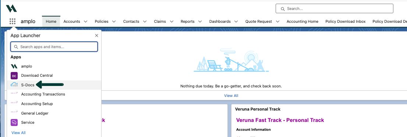Open the Download Central DC icon
The width and height of the screenshot is (407, 137).
(14, 76)
